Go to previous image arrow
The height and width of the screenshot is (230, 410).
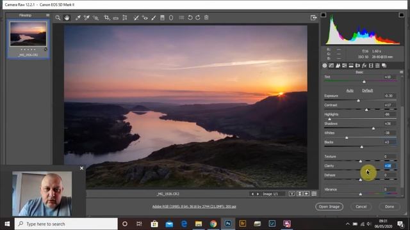252,194
